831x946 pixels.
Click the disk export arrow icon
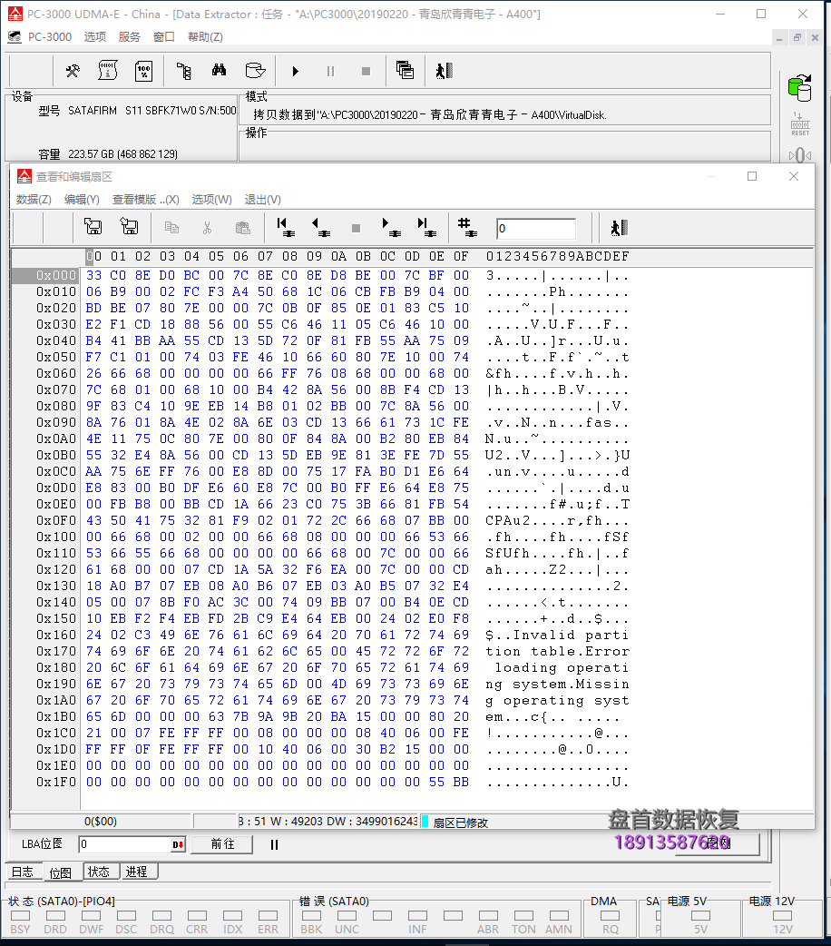pyautogui.click(x=256, y=71)
